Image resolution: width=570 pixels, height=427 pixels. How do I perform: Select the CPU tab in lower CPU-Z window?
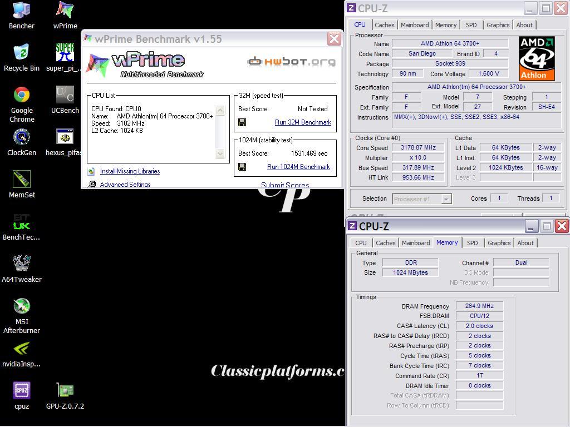[361, 243]
